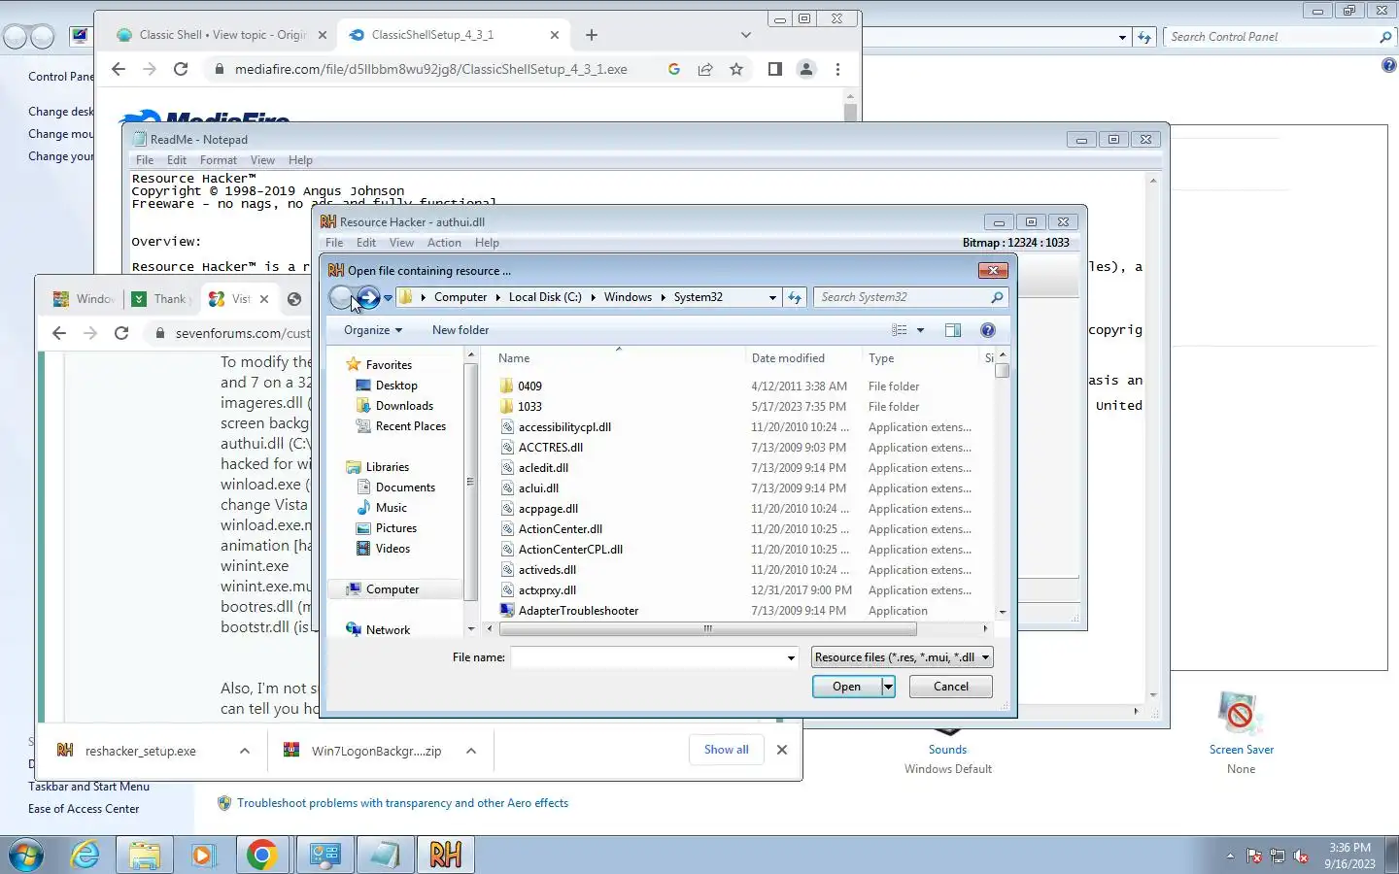The width and height of the screenshot is (1399, 874).
Task: Open Edit menu in Notepad
Action: pyautogui.click(x=177, y=160)
